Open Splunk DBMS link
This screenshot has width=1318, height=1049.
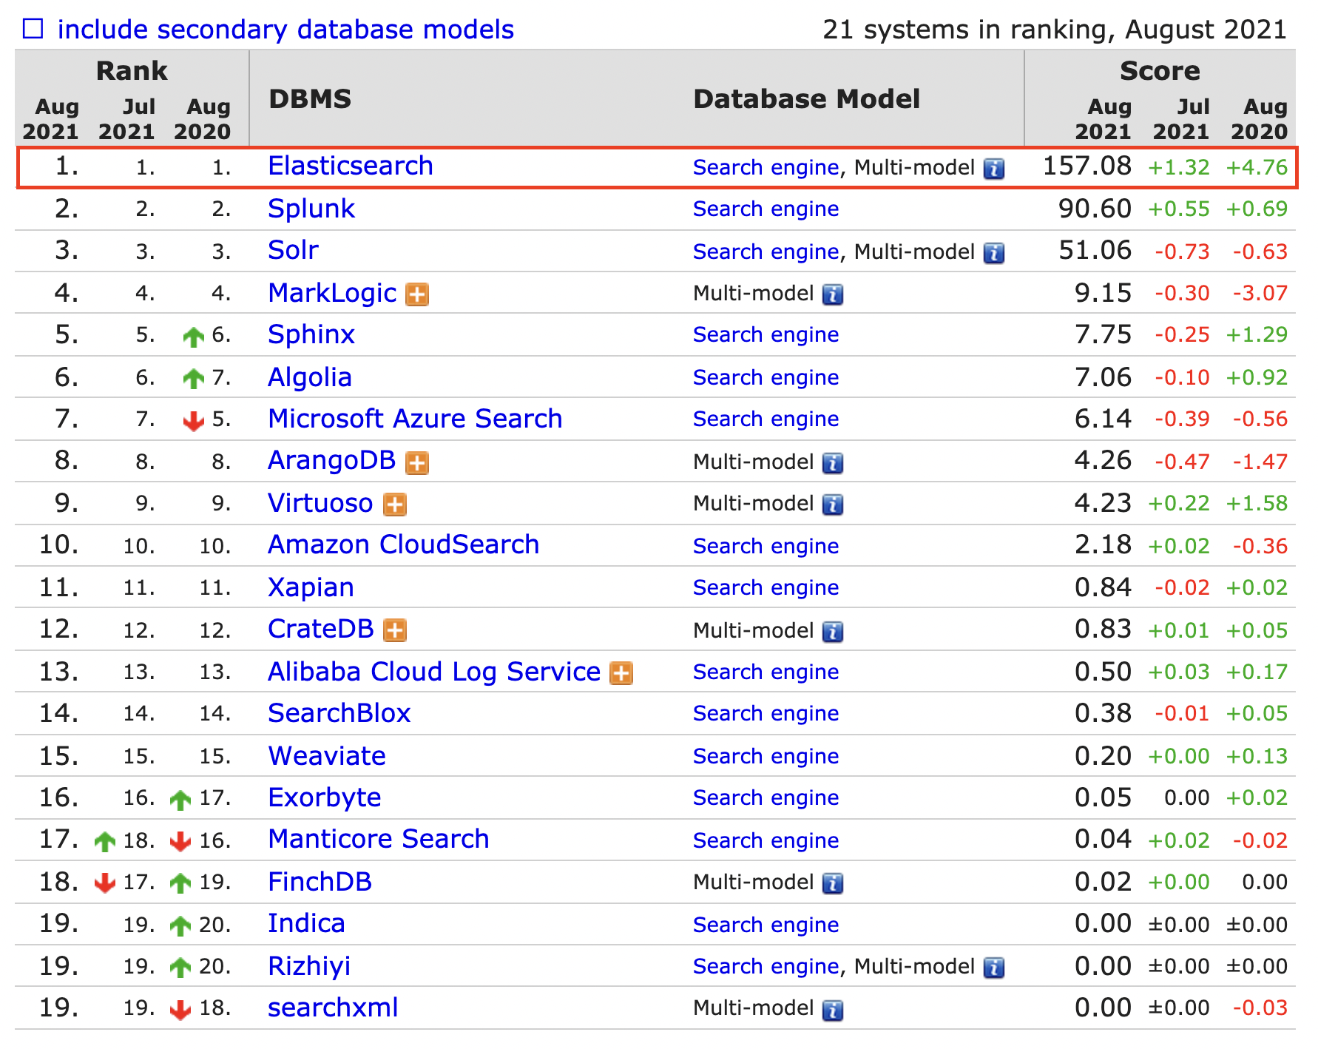coord(311,209)
